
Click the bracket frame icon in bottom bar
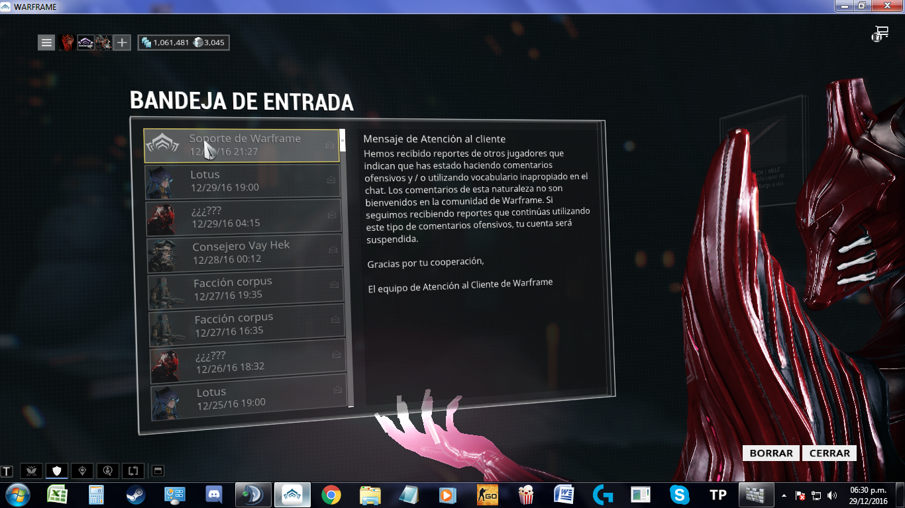(133, 471)
